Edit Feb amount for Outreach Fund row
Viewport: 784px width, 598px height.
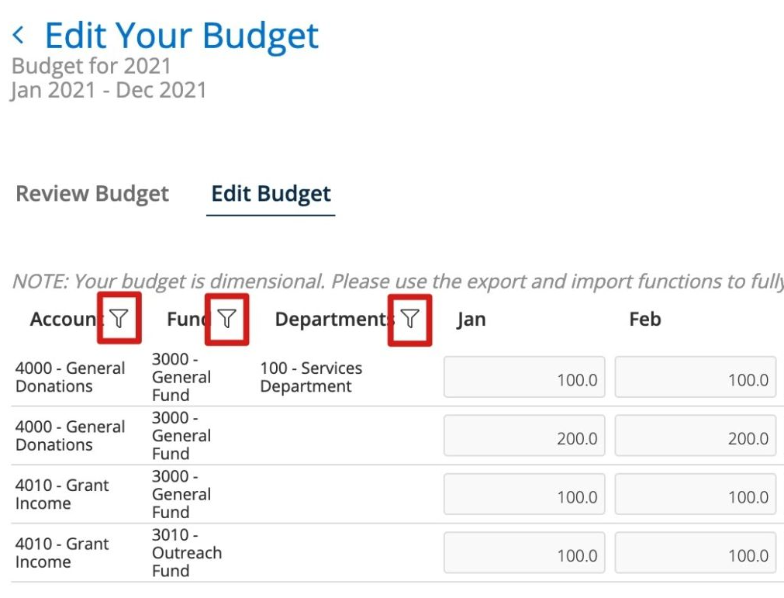pos(696,552)
